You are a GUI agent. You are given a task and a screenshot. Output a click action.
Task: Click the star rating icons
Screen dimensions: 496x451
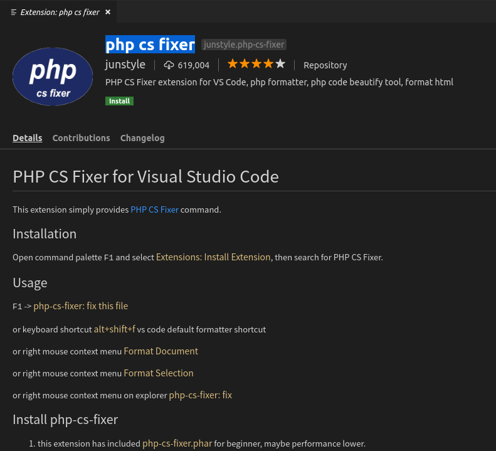[256, 64]
